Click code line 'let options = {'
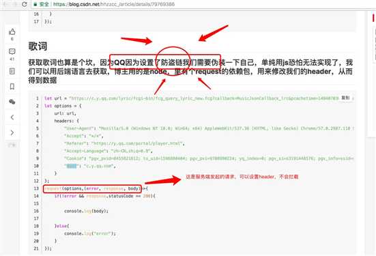Viewport: 376px width, 256px height. (x=63, y=106)
